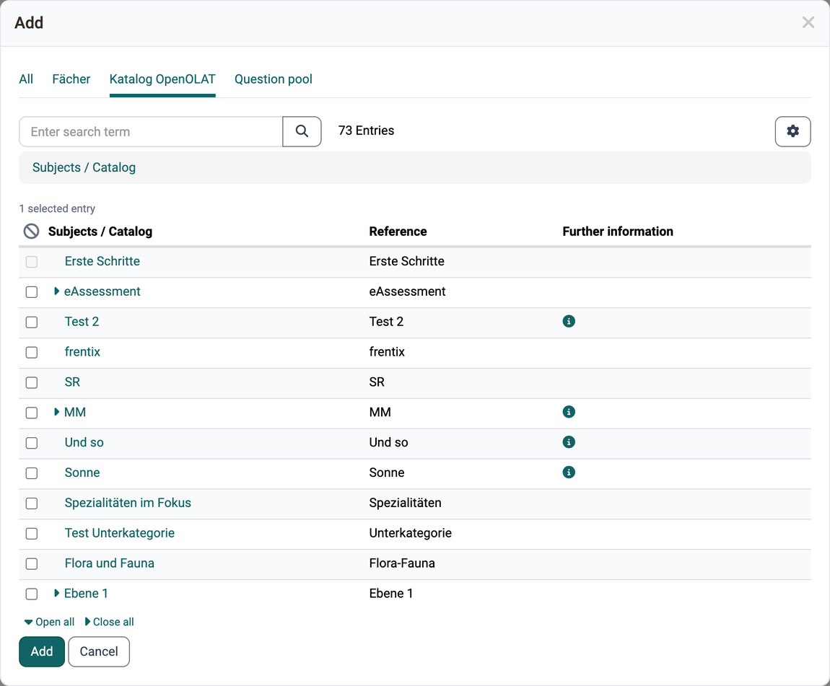
Task: Click the Unterkategorie reference cell
Action: pyautogui.click(x=410, y=532)
